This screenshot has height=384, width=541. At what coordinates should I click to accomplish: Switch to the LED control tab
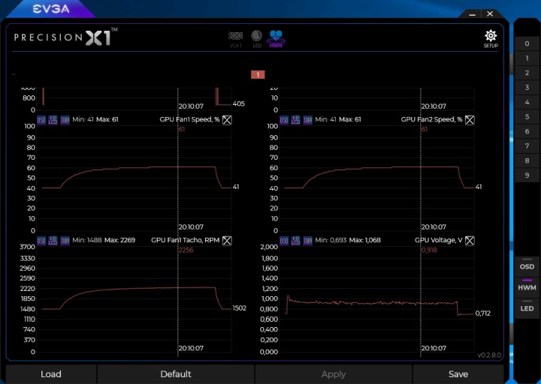point(257,38)
